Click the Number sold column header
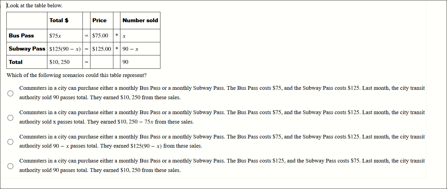The width and height of the screenshot is (447, 189). pyautogui.click(x=140, y=20)
